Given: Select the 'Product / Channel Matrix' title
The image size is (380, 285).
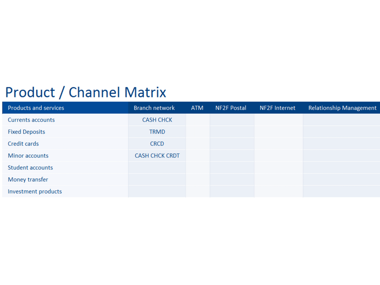Looking at the screenshot, I should coord(85,92).
